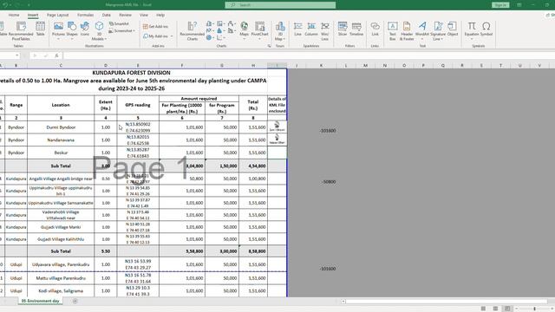
Task: Insert a Line sparkline
Action: [297, 29]
